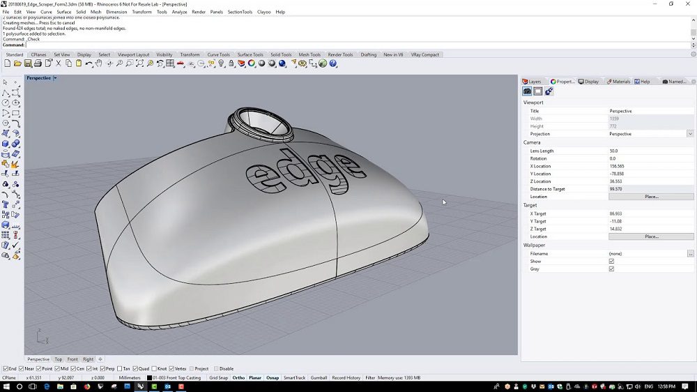Click the Target Location Place button
The image size is (697, 392).
651,236
